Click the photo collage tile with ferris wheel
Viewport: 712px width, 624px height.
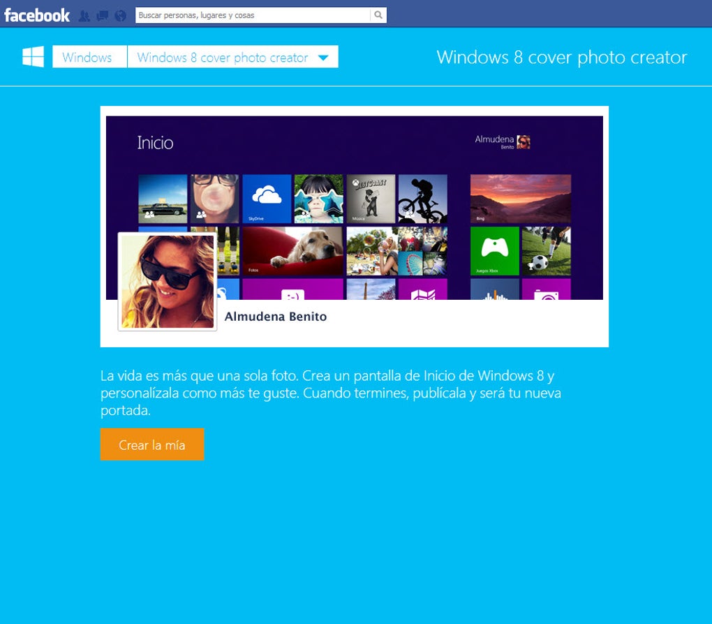click(x=397, y=251)
